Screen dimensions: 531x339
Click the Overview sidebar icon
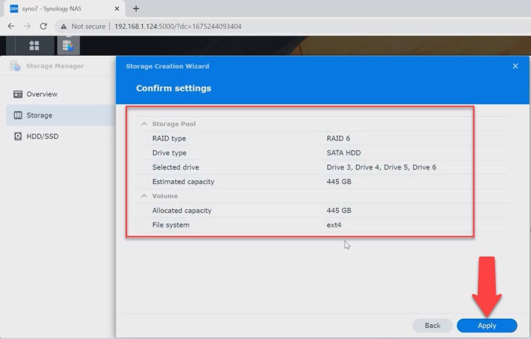click(x=18, y=94)
